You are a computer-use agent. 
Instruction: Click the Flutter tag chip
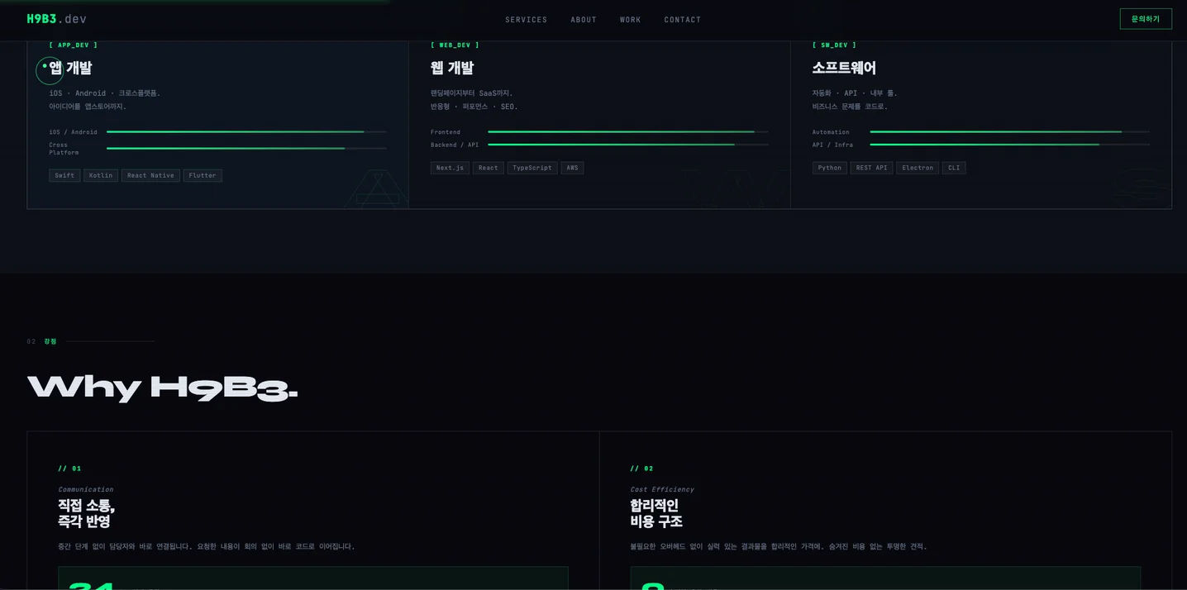pos(203,175)
